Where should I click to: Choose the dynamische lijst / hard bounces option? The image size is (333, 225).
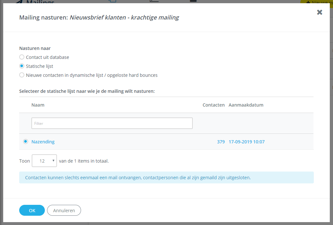click(21, 75)
